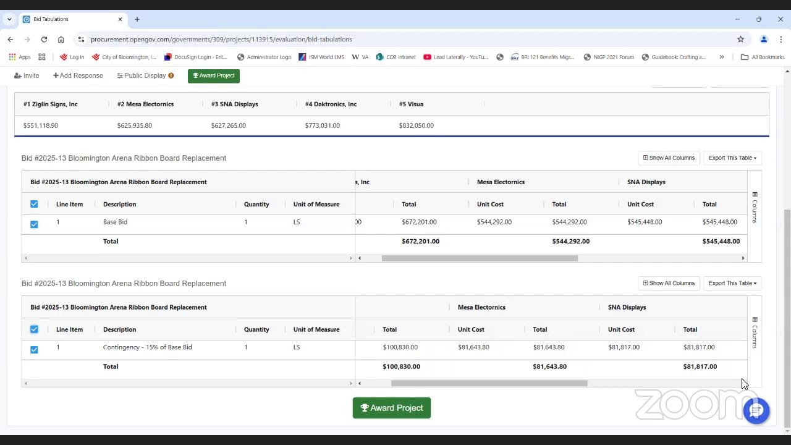791x445 pixels.
Task: Open the tab grid icon beside Apps
Action: [x=42, y=57]
